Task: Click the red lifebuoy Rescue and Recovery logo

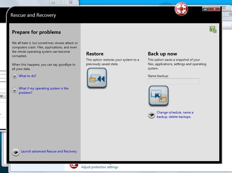Action: [x=181, y=9]
